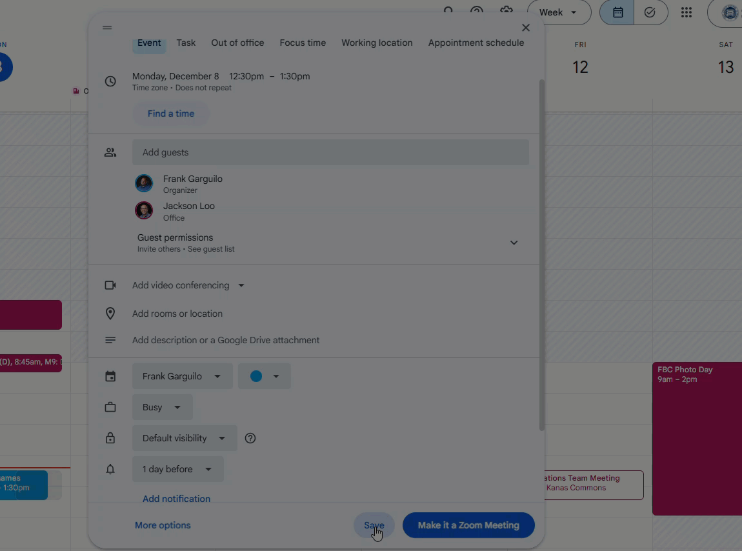Switch to Tasks checkmark view icon
The width and height of the screenshot is (742, 551).
click(x=650, y=12)
